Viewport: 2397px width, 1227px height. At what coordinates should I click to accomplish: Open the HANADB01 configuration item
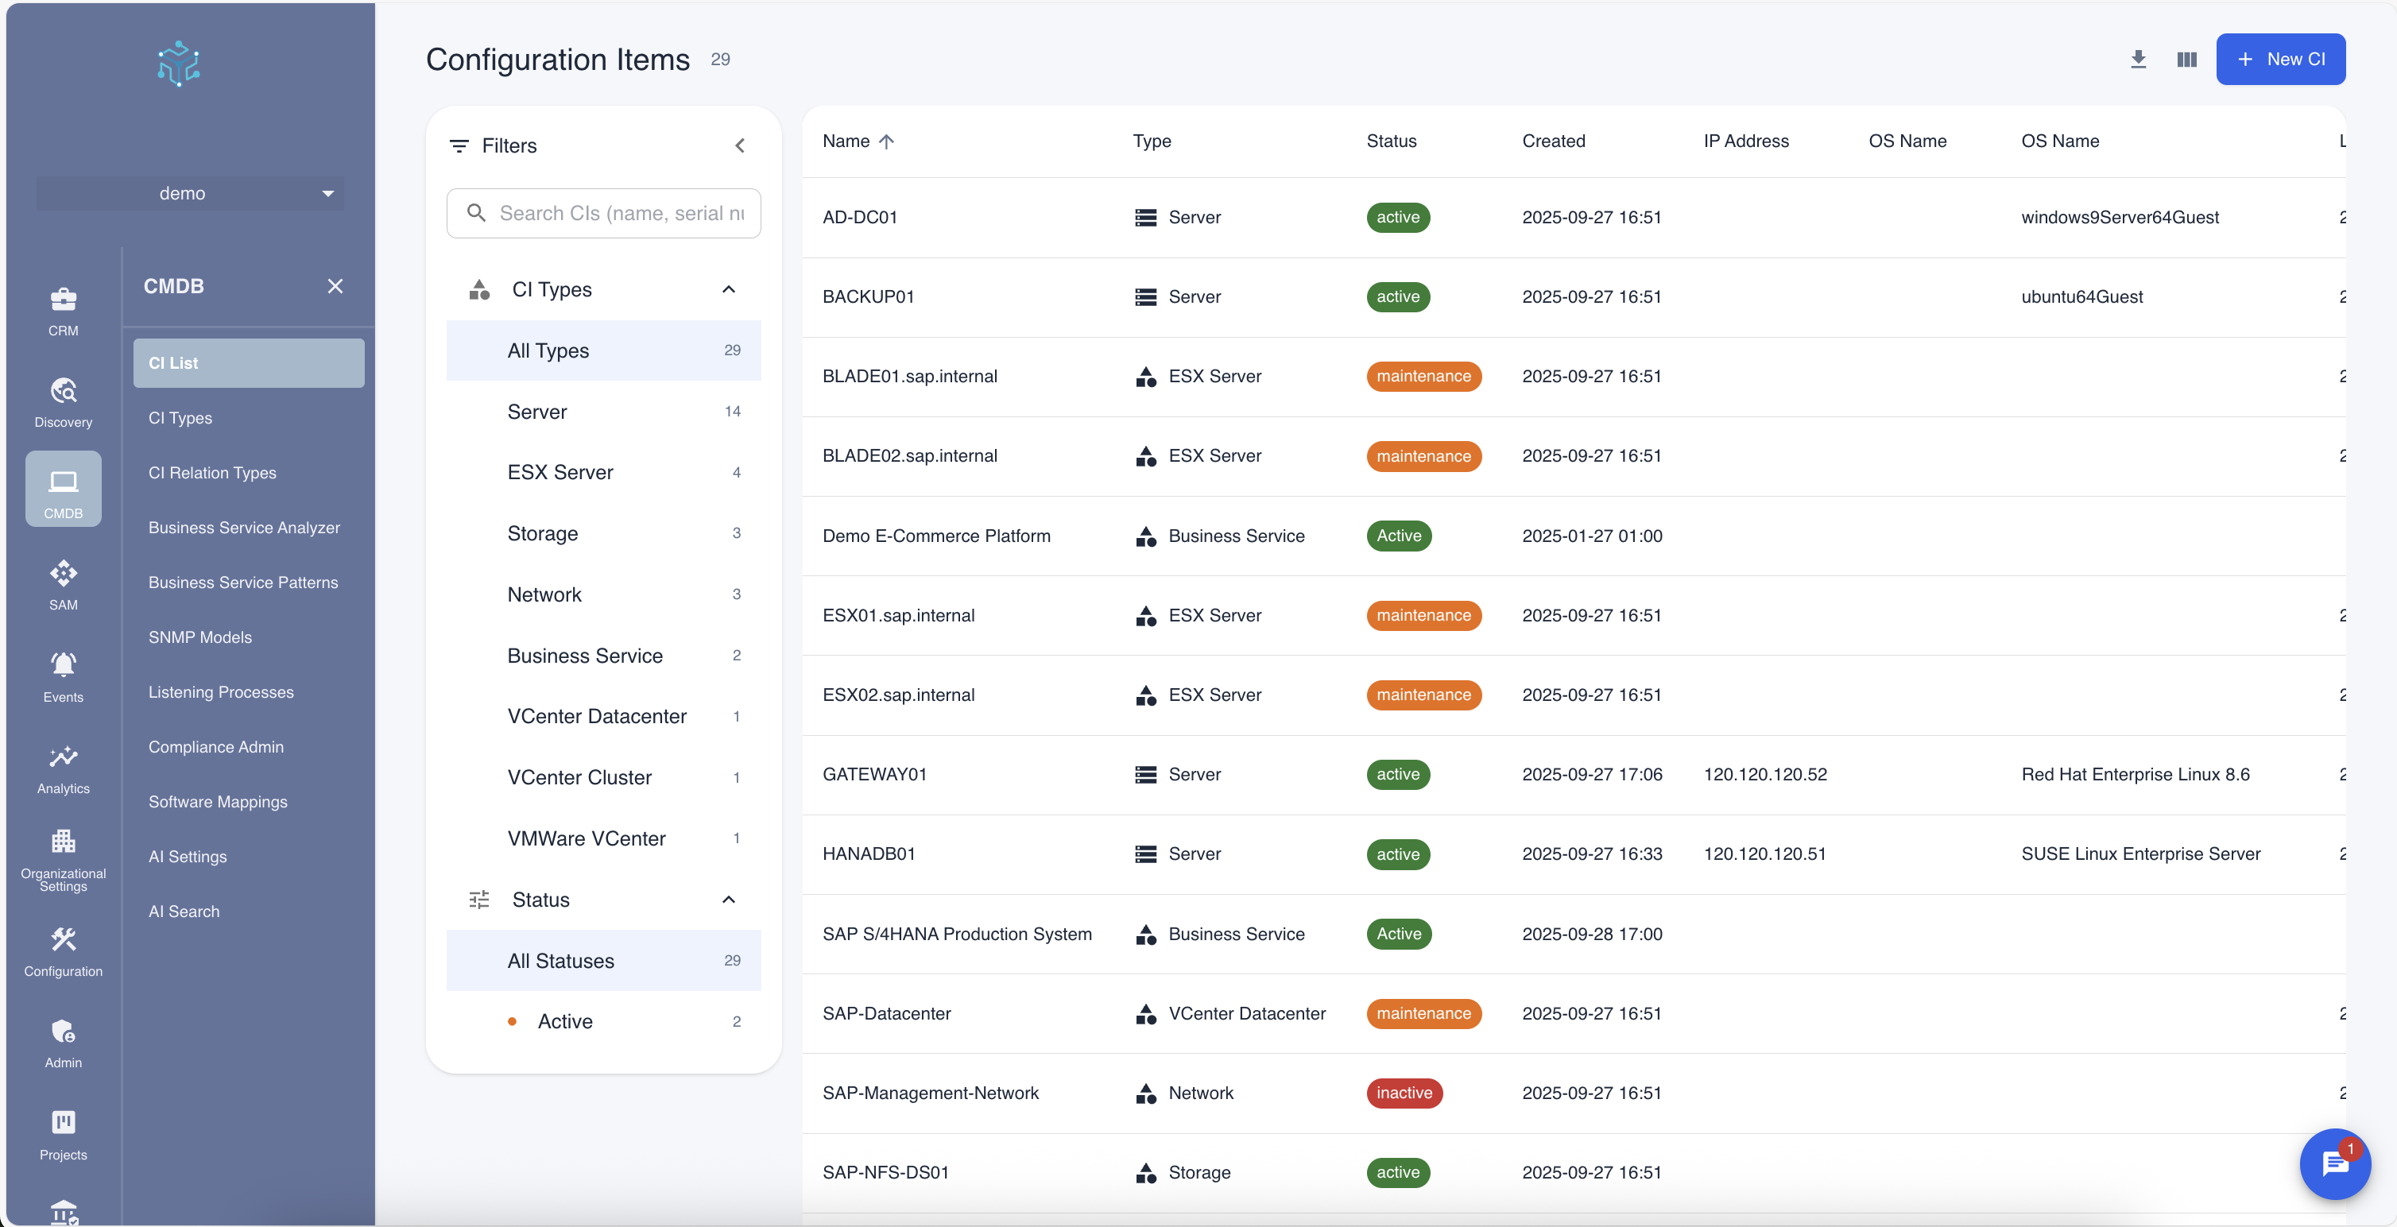pos(868,854)
